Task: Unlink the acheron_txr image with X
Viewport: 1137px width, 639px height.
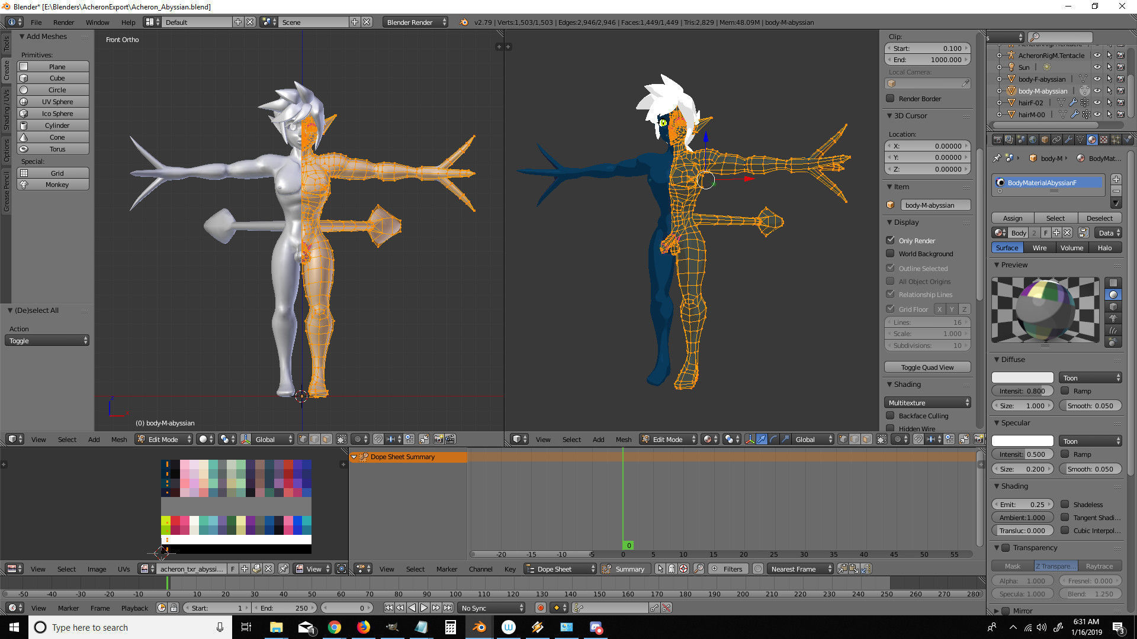Action: [x=268, y=569]
